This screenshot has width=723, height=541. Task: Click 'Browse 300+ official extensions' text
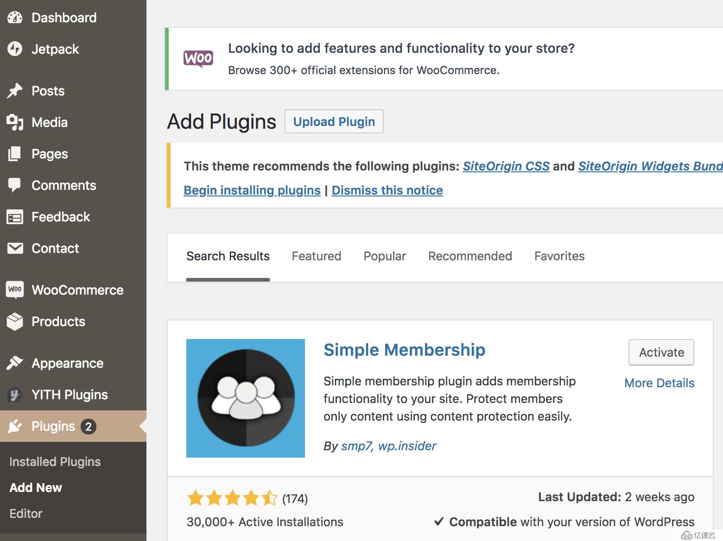(x=364, y=70)
